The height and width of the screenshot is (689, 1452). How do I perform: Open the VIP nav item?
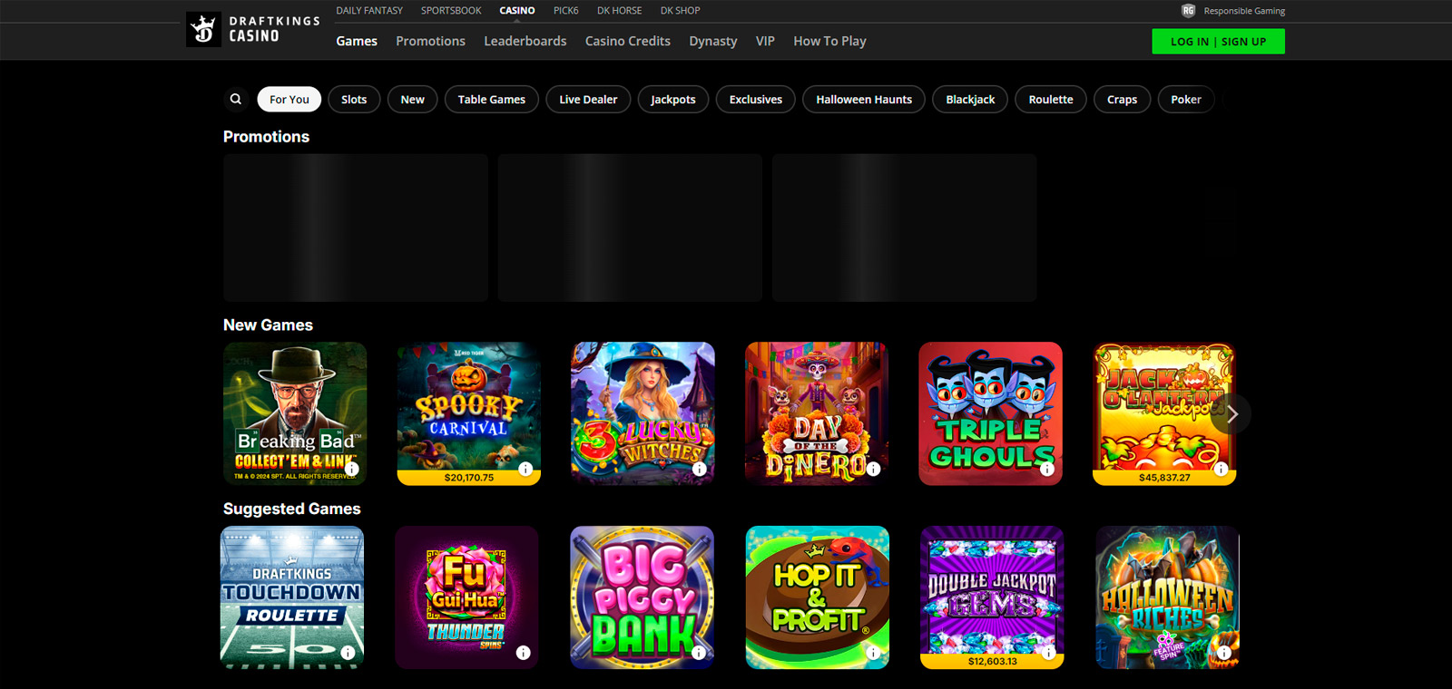(765, 41)
